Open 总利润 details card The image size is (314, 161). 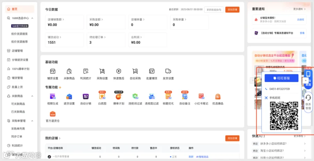pyautogui.click(x=148, y=40)
